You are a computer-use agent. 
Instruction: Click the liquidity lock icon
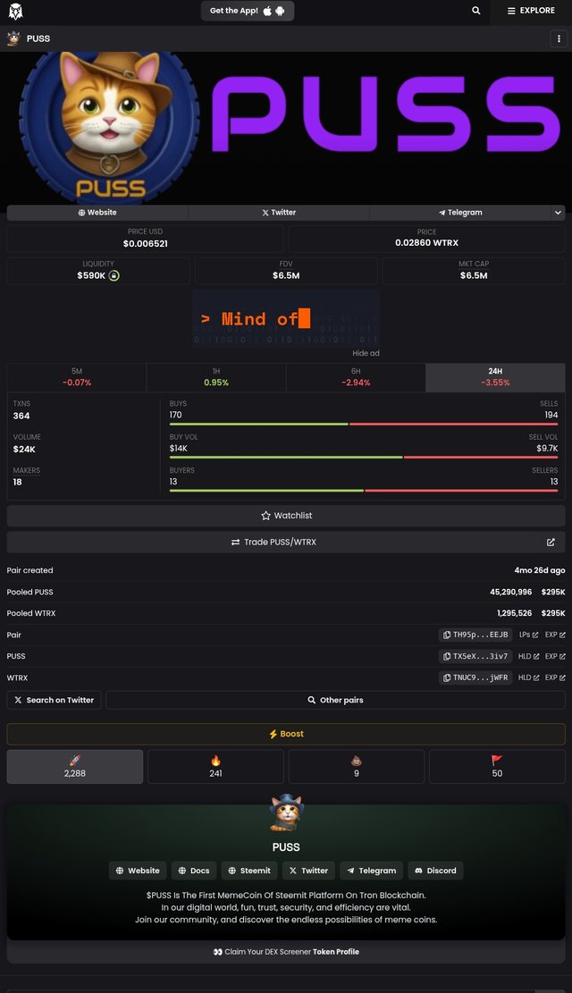pos(114,275)
